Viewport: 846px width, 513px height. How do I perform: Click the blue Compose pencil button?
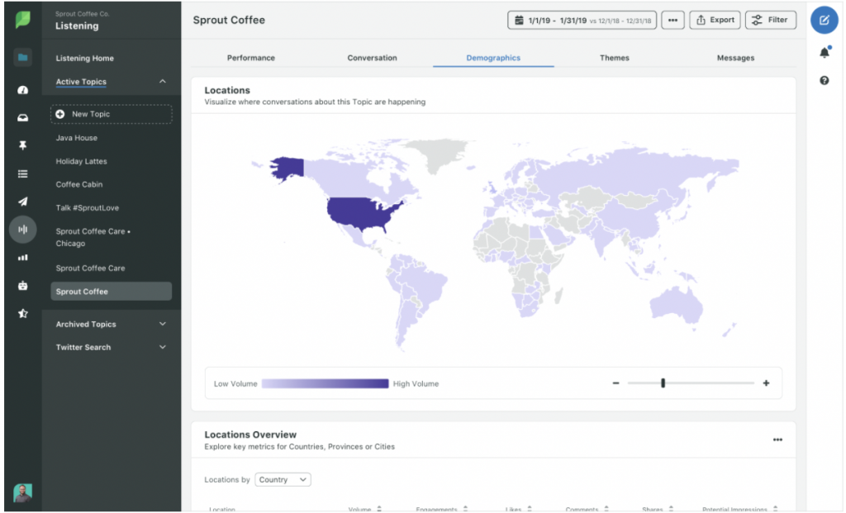pyautogui.click(x=824, y=20)
